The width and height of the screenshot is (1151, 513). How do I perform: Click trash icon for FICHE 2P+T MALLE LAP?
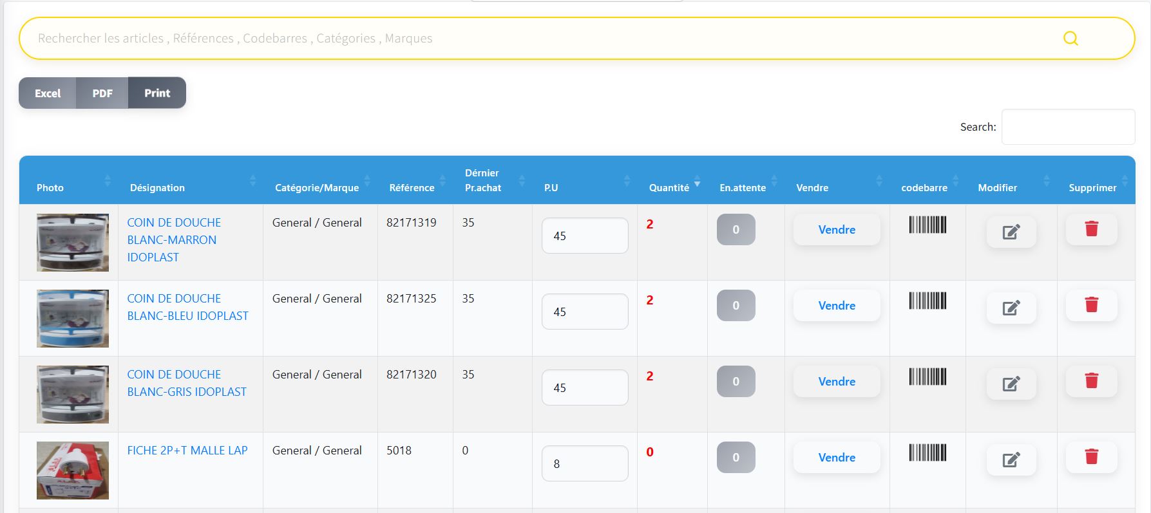click(x=1091, y=457)
